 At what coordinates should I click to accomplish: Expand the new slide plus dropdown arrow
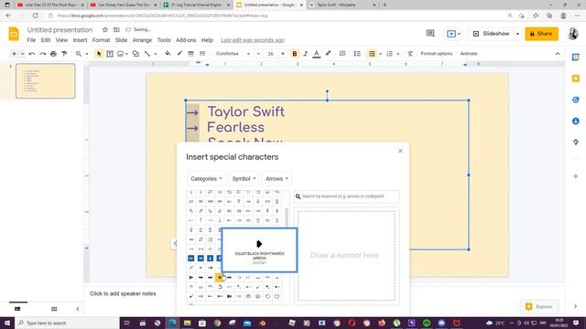tap(22, 54)
